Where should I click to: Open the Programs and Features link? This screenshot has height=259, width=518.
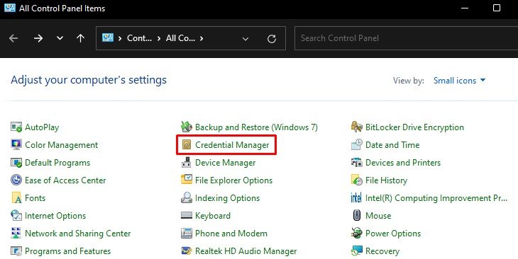(x=67, y=251)
